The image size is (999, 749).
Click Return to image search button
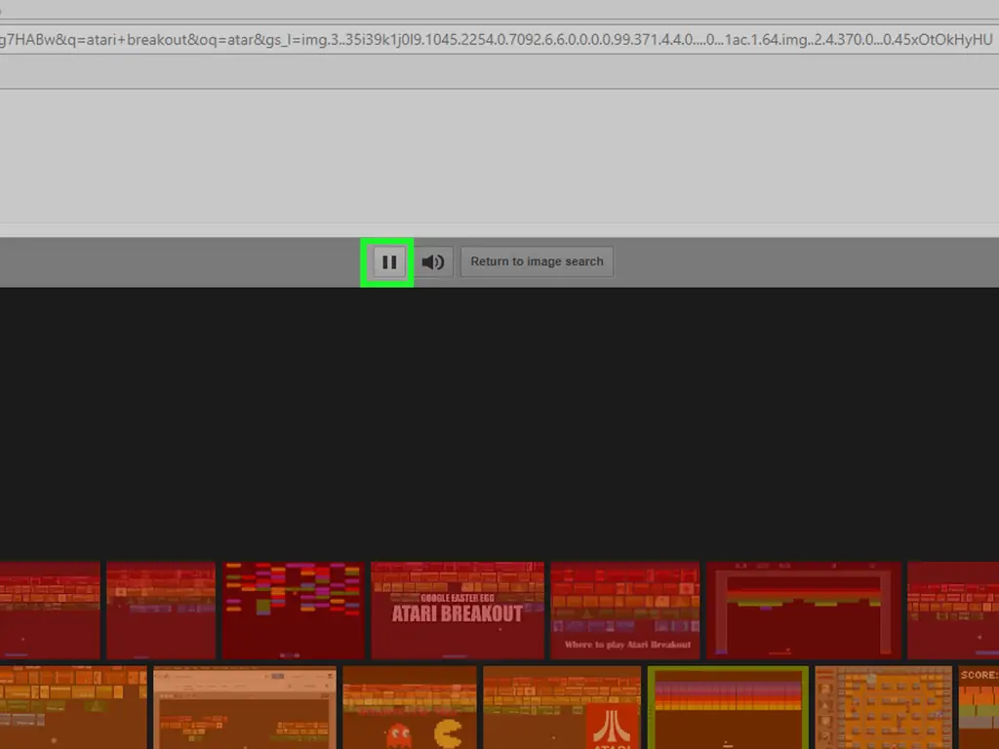537,261
